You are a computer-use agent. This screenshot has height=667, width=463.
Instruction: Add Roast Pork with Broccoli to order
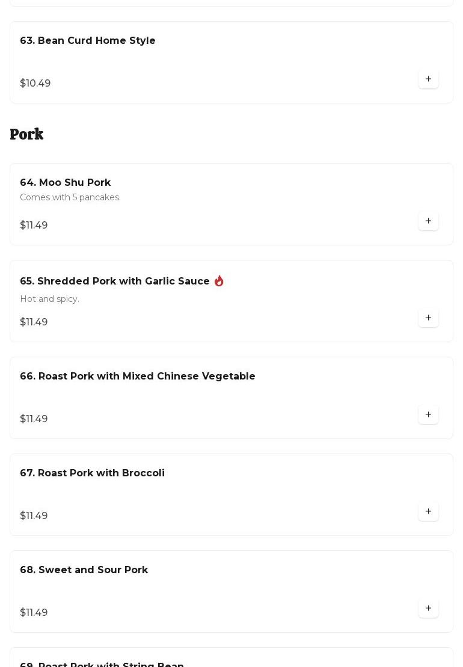tap(428, 511)
